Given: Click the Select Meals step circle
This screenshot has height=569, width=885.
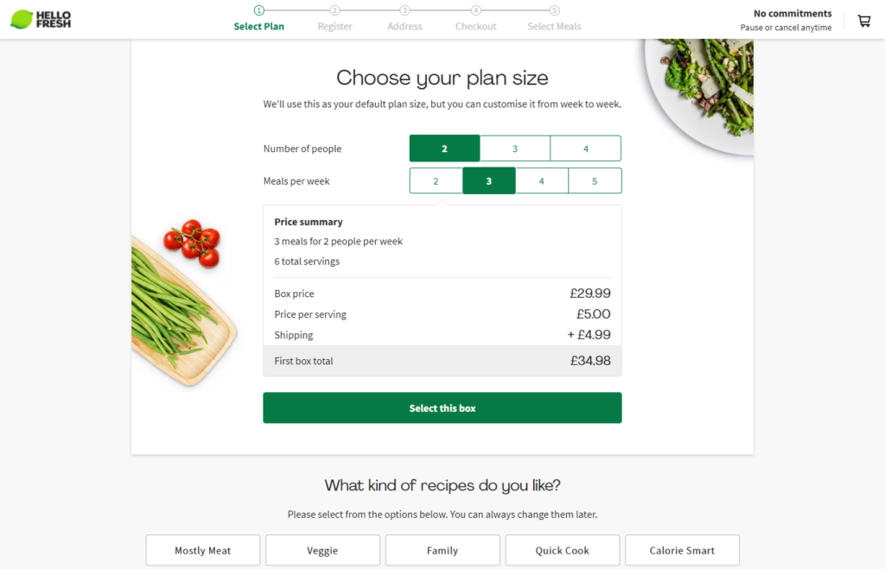Looking at the screenshot, I should coord(554,10).
